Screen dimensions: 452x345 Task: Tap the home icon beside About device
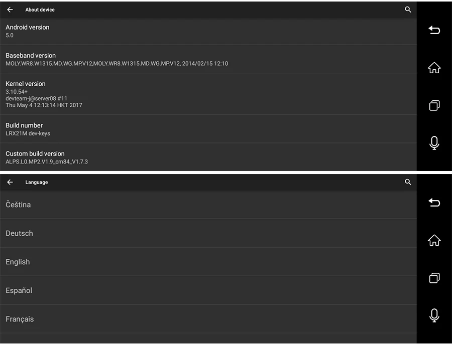pyautogui.click(x=434, y=68)
